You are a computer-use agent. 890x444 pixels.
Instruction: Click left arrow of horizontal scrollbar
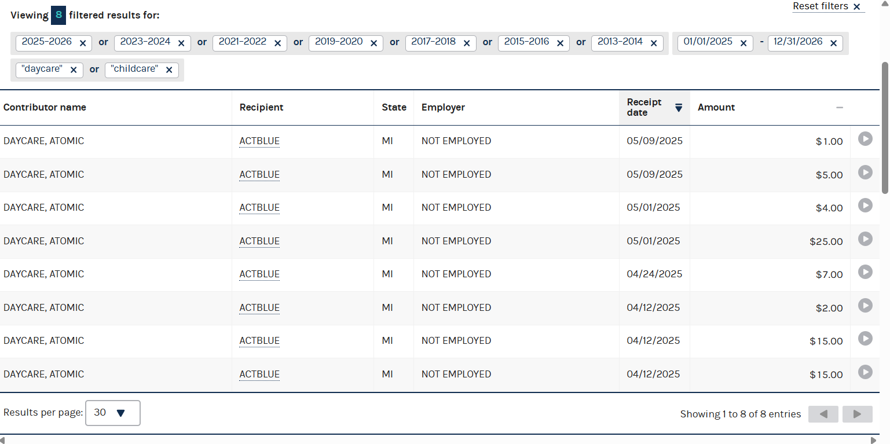[3, 440]
